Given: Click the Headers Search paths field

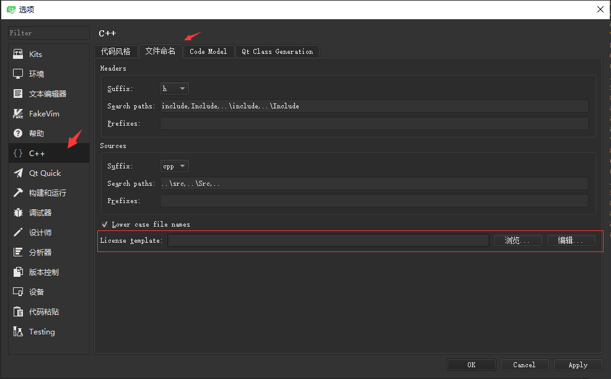Looking at the screenshot, I should 374,106.
